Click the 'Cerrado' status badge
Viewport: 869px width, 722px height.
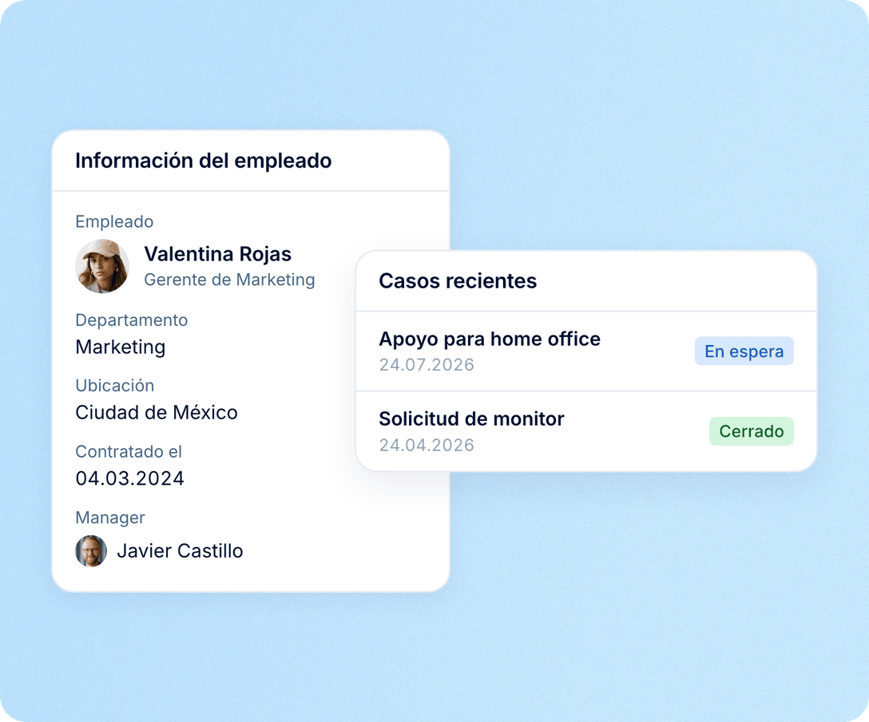pyautogui.click(x=751, y=431)
